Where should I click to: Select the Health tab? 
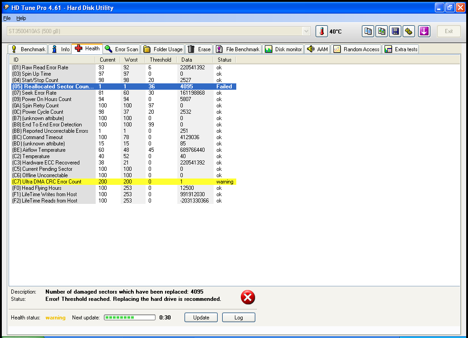tap(87, 48)
